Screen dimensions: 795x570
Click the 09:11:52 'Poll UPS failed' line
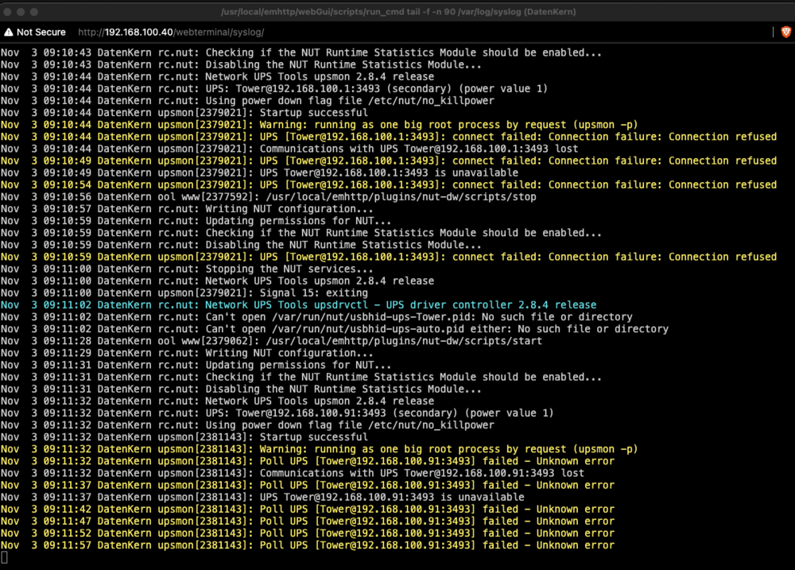307,533
